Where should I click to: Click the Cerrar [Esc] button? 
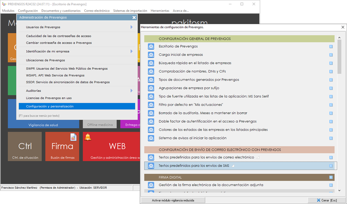[326, 200]
